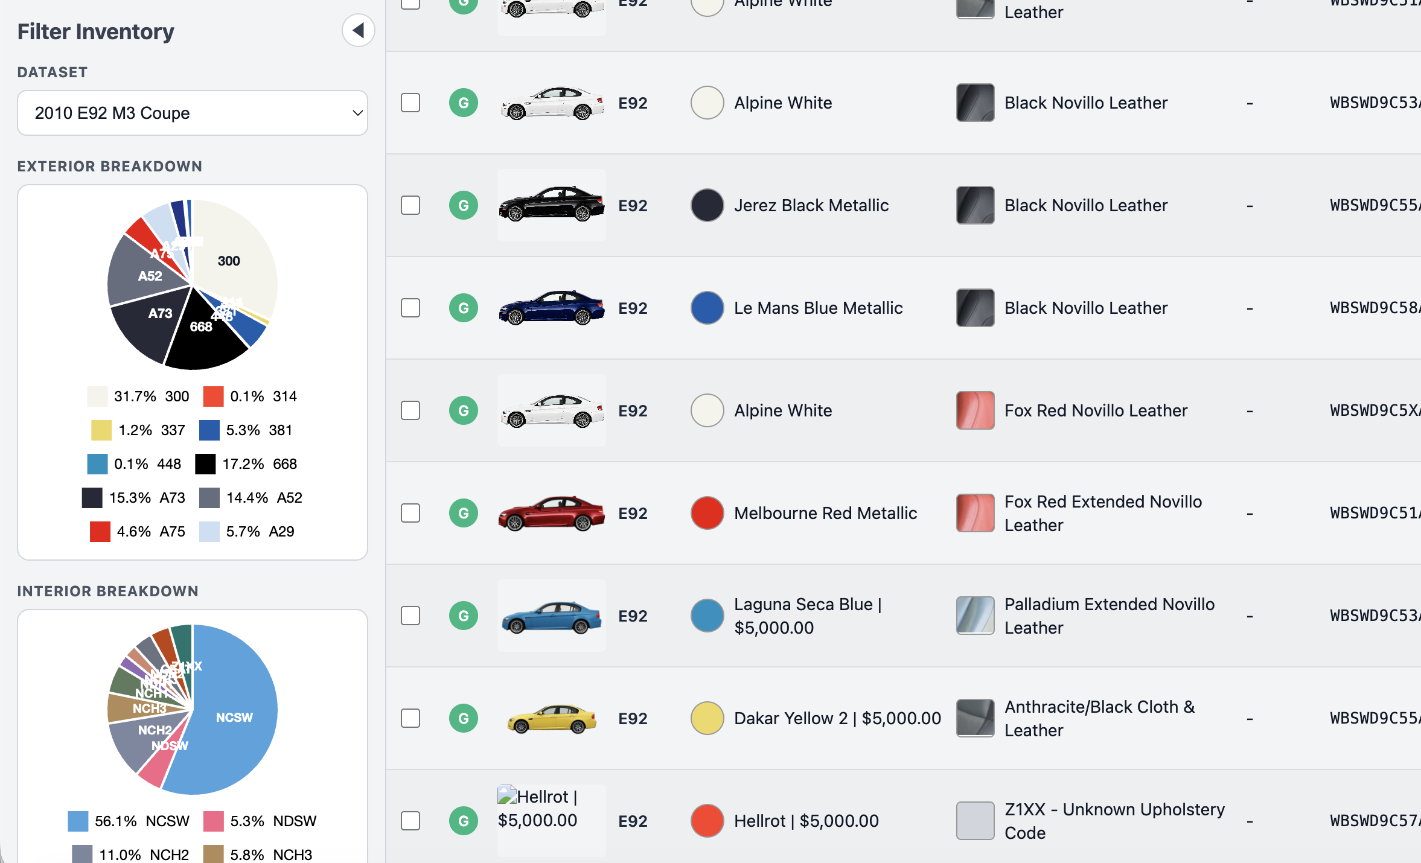Click the Anthracite/Black Cloth & Leather upholstery swatch
The width and height of the screenshot is (1421, 863).
[976, 718]
